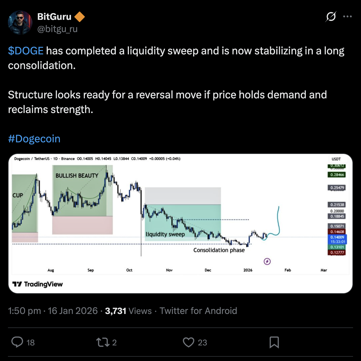Visit the @bitgu_ru profile handle
This screenshot has height=361, width=361.
point(57,29)
